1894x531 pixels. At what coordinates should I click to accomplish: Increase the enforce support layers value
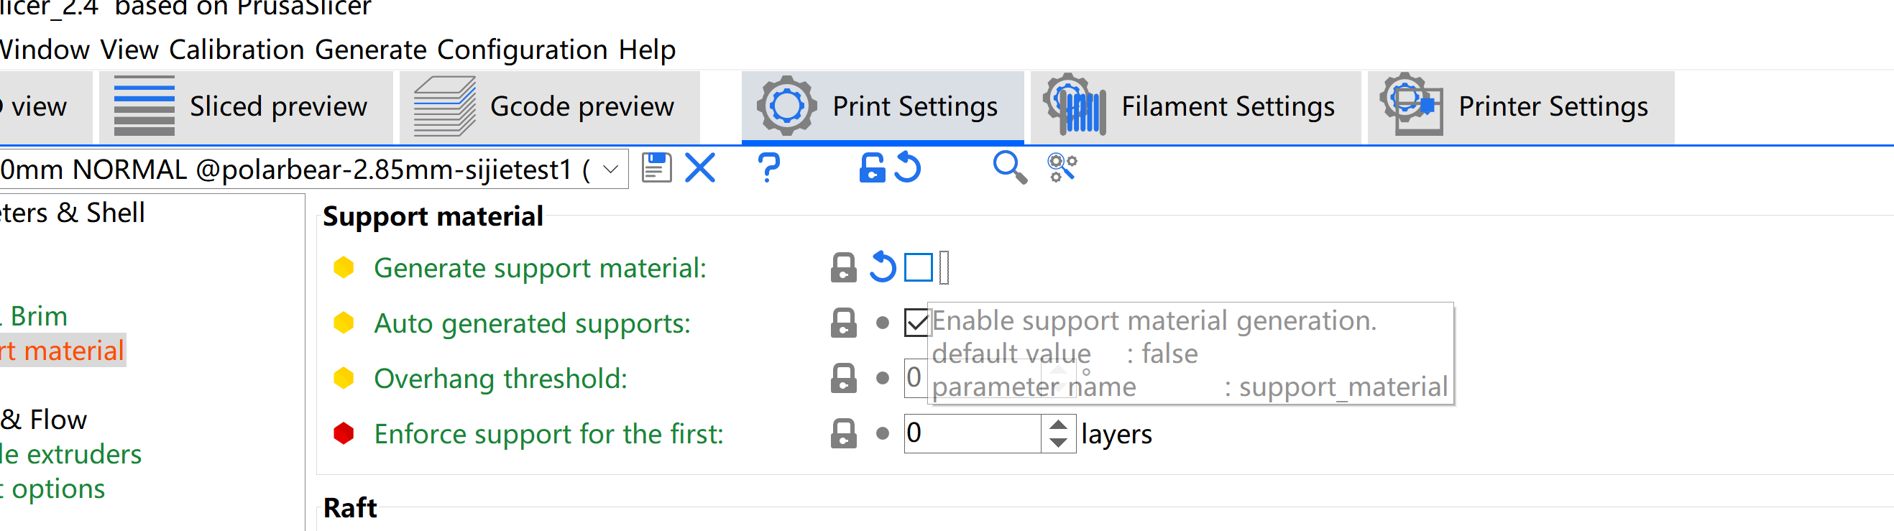click(x=1058, y=425)
